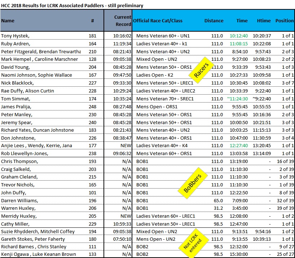Select the name cell 'Trevor Nichols,'
Viewport: 295px width, 258px height.
coord(18,185)
